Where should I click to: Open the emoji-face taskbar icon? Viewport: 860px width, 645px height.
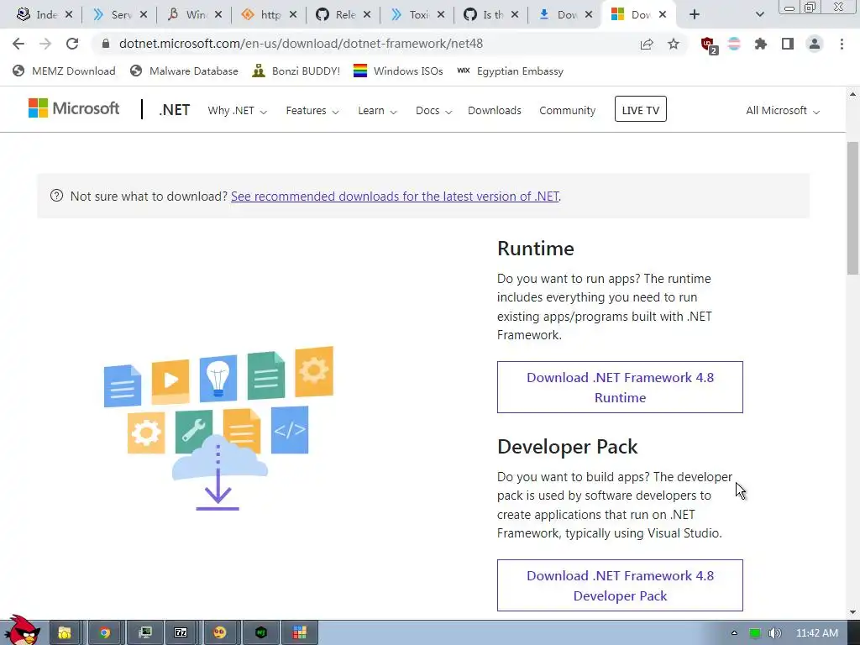220,633
